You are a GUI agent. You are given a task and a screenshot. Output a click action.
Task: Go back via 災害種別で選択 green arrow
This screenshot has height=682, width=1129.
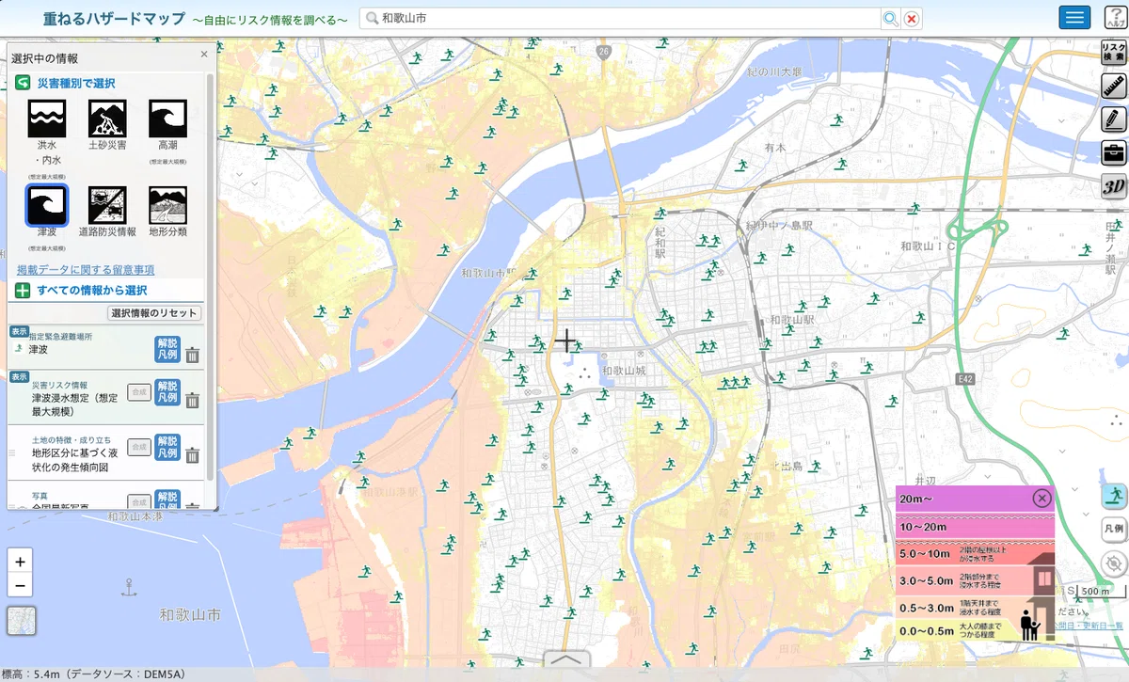23,83
